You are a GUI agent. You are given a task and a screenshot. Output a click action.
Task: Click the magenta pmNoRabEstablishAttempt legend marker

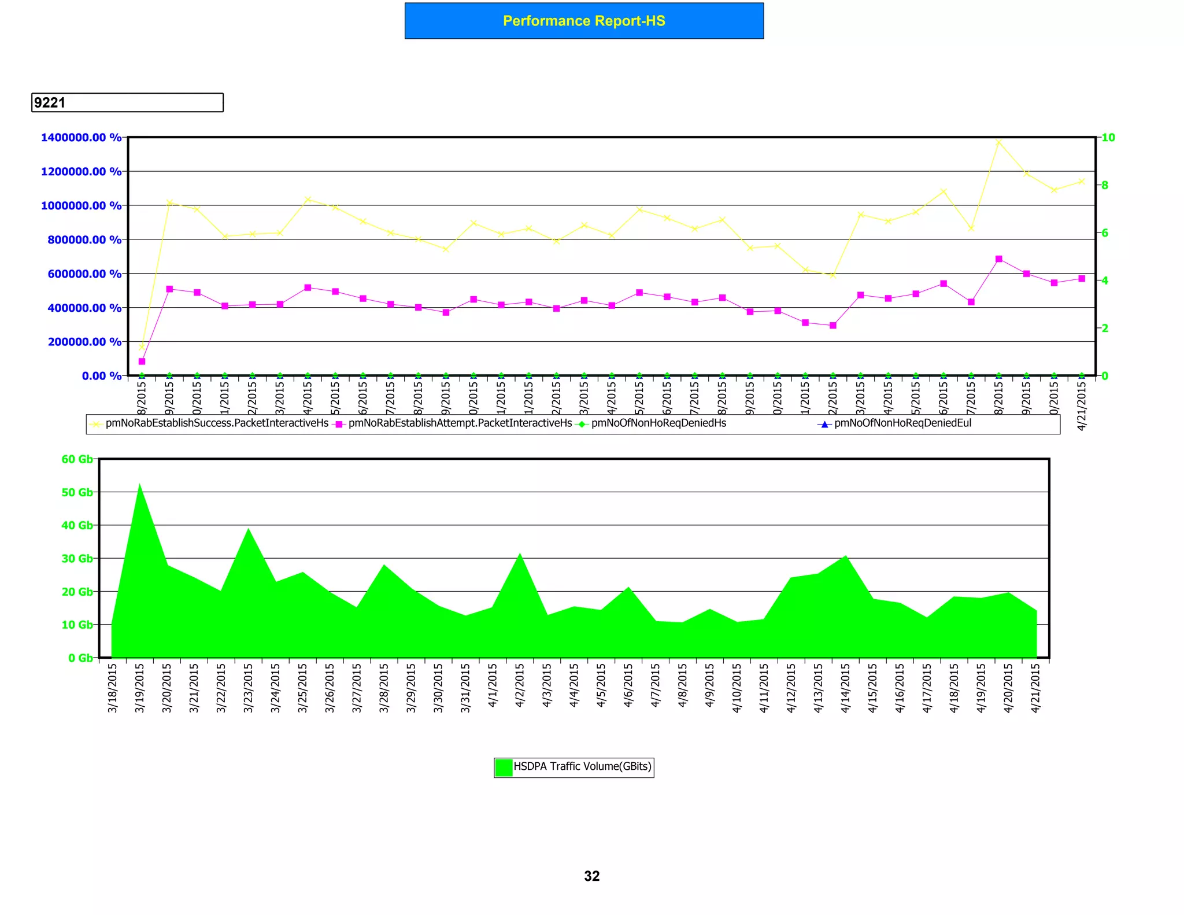(339, 424)
